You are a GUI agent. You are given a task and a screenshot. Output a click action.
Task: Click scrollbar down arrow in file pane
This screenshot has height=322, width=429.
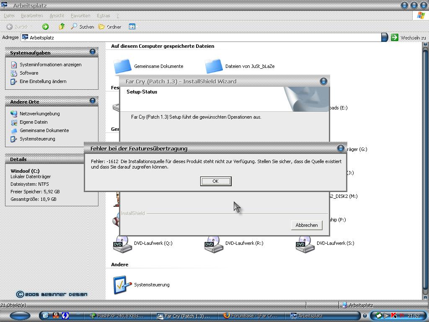pos(425,297)
